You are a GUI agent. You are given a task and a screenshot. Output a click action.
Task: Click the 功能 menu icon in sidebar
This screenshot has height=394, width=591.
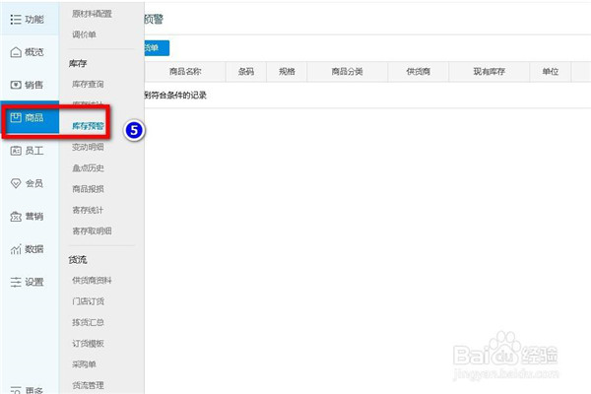coord(16,19)
